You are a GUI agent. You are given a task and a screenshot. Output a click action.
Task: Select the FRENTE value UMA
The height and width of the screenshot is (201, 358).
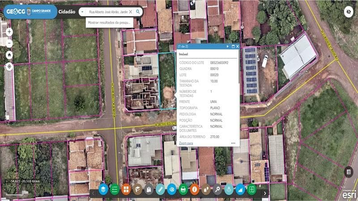pyautogui.click(x=213, y=102)
